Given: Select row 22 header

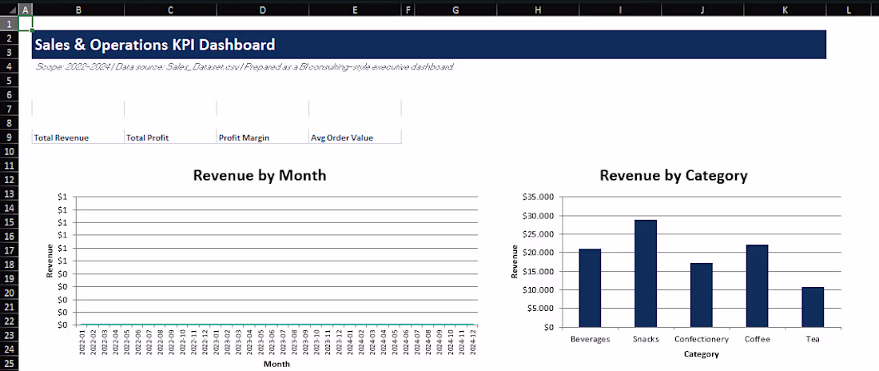Looking at the screenshot, I should tap(10, 321).
